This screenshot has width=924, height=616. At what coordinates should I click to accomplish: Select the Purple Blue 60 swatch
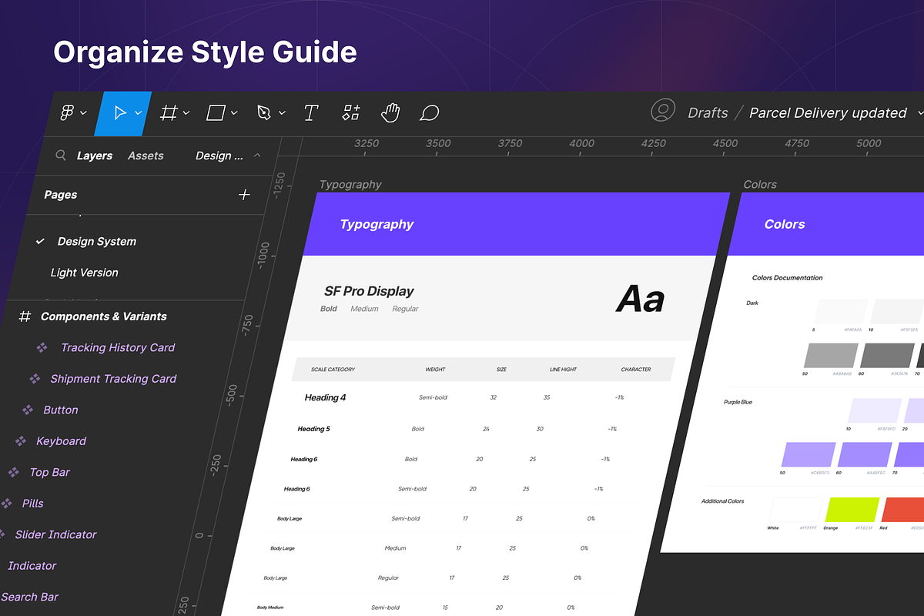pyautogui.click(x=865, y=454)
